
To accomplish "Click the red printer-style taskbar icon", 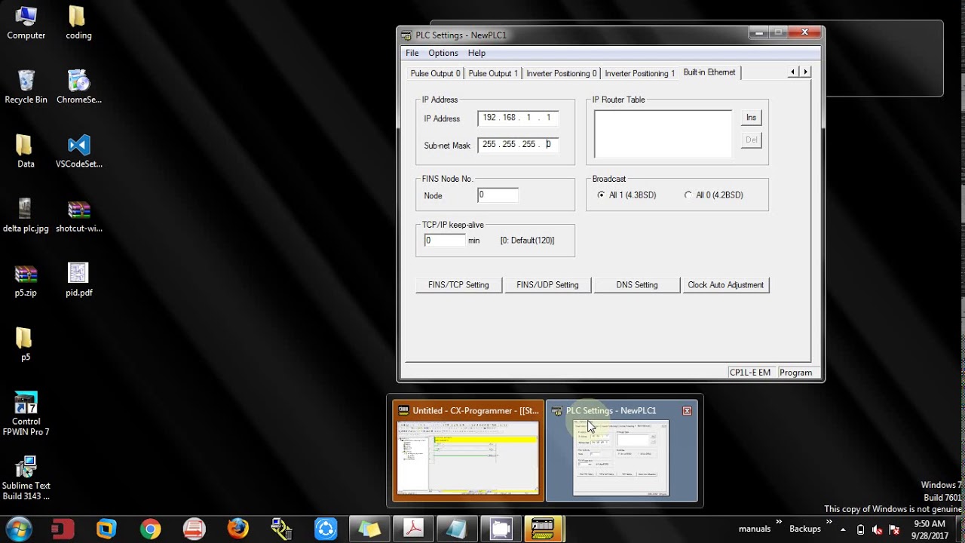I will click(x=194, y=529).
